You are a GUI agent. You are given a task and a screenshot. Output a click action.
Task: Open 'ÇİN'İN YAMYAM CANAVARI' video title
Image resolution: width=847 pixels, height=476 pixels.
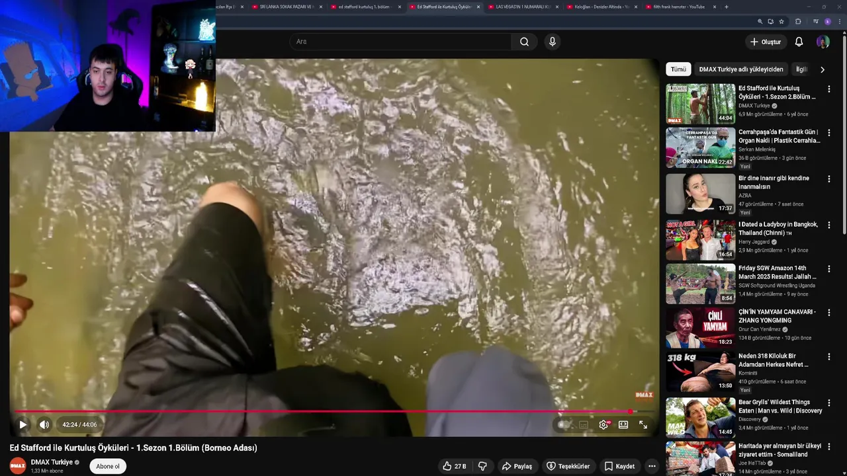coord(777,316)
